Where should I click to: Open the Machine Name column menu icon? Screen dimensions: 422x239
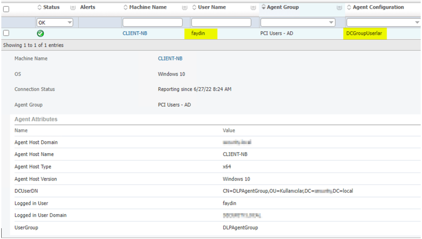(185, 7)
